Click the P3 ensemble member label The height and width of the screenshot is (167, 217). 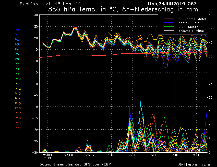coord(17,44)
